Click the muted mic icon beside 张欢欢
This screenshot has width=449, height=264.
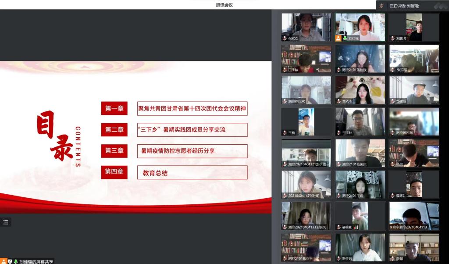pos(285,38)
